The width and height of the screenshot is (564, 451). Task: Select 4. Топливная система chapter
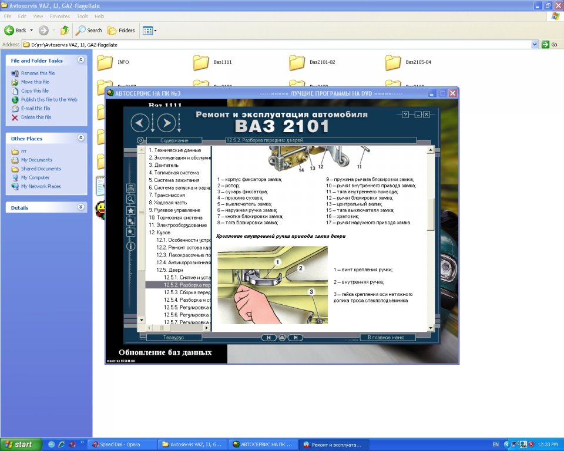174,173
